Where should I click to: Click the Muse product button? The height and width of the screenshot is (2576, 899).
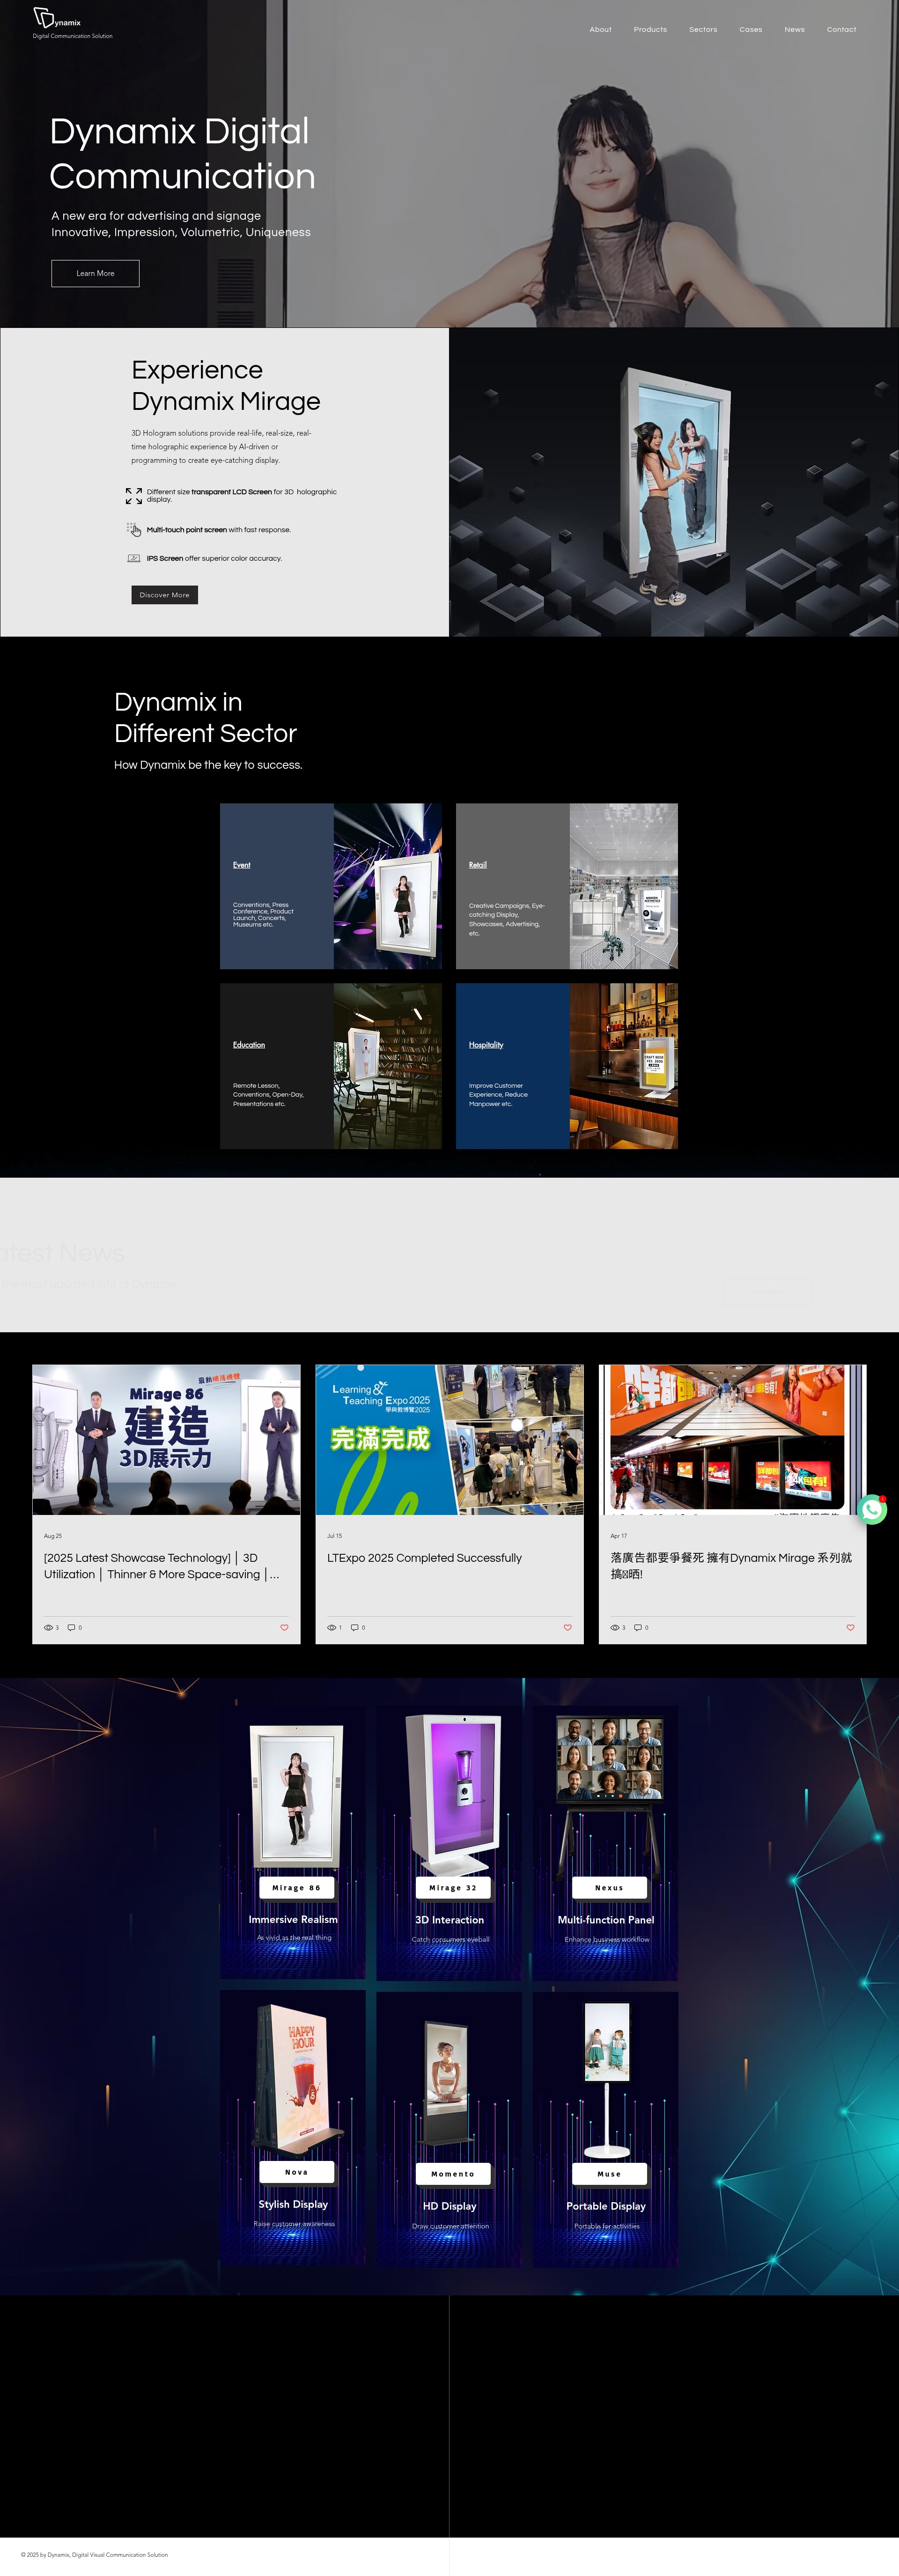(x=609, y=2173)
